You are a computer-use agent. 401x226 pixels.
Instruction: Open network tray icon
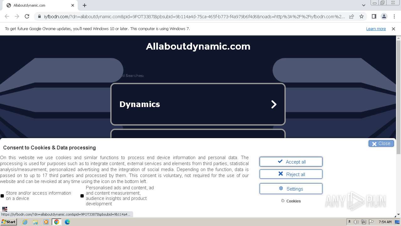coord(364,222)
